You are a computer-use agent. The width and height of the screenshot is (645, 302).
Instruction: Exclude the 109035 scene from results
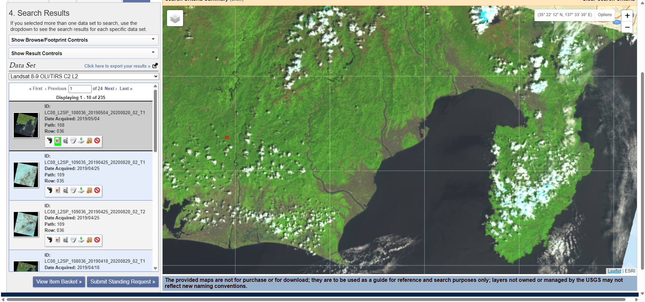[x=97, y=190]
